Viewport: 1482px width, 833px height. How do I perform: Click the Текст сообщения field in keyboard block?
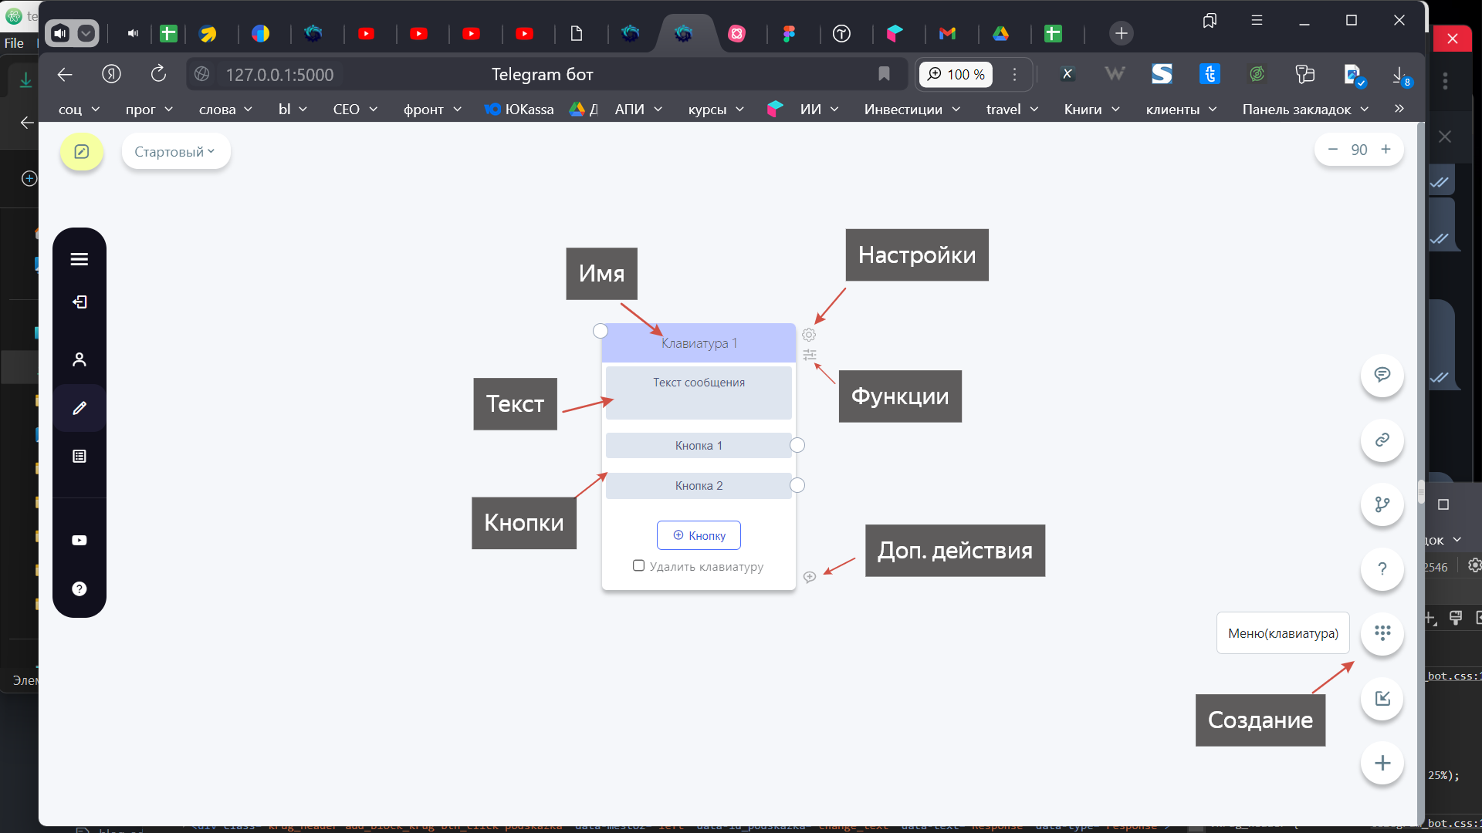[x=699, y=393]
